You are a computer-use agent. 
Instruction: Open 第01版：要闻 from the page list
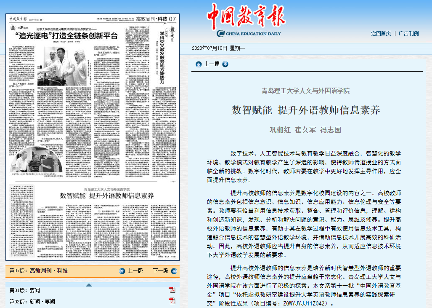(25, 290)
